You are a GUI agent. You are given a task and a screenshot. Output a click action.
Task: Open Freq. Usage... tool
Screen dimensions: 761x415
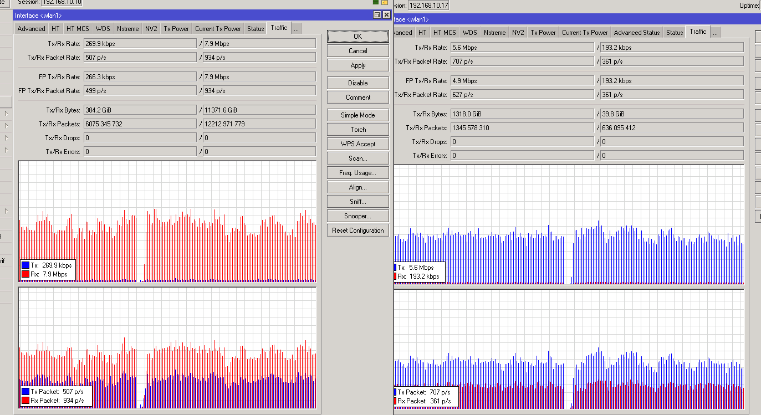pyautogui.click(x=358, y=173)
